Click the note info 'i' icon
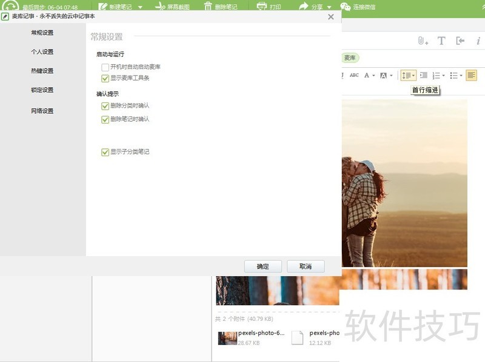 tap(478, 41)
